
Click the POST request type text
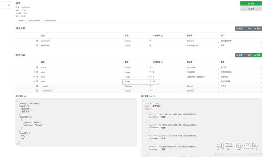tap(24, 10)
